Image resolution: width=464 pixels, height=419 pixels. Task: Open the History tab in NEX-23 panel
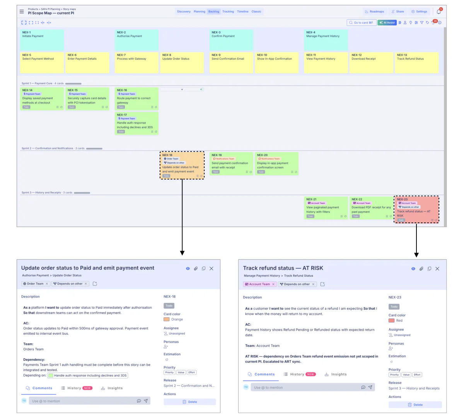point(300,374)
